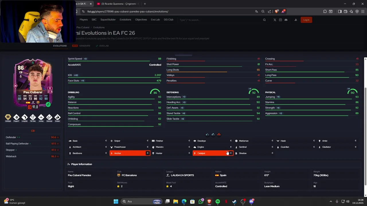This screenshot has width=367, height=206.
Task: Select the Jockey playstyle icon
Action: 41,117
